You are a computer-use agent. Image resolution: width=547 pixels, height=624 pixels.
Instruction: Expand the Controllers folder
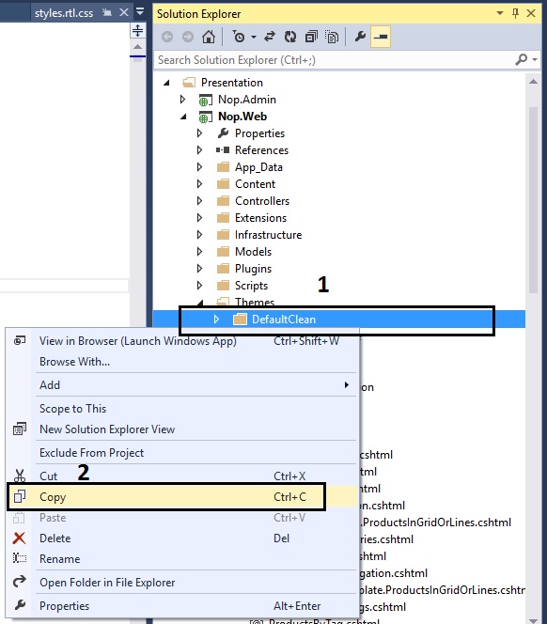coord(199,201)
